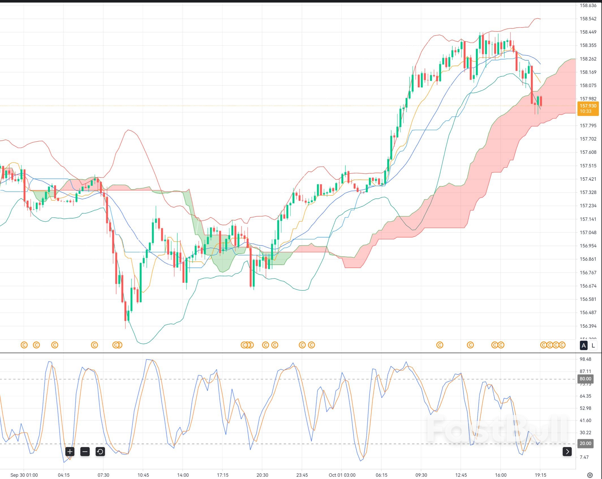Click the 98.48 oscillator axis label
The height and width of the screenshot is (479, 602).
(x=585, y=359)
